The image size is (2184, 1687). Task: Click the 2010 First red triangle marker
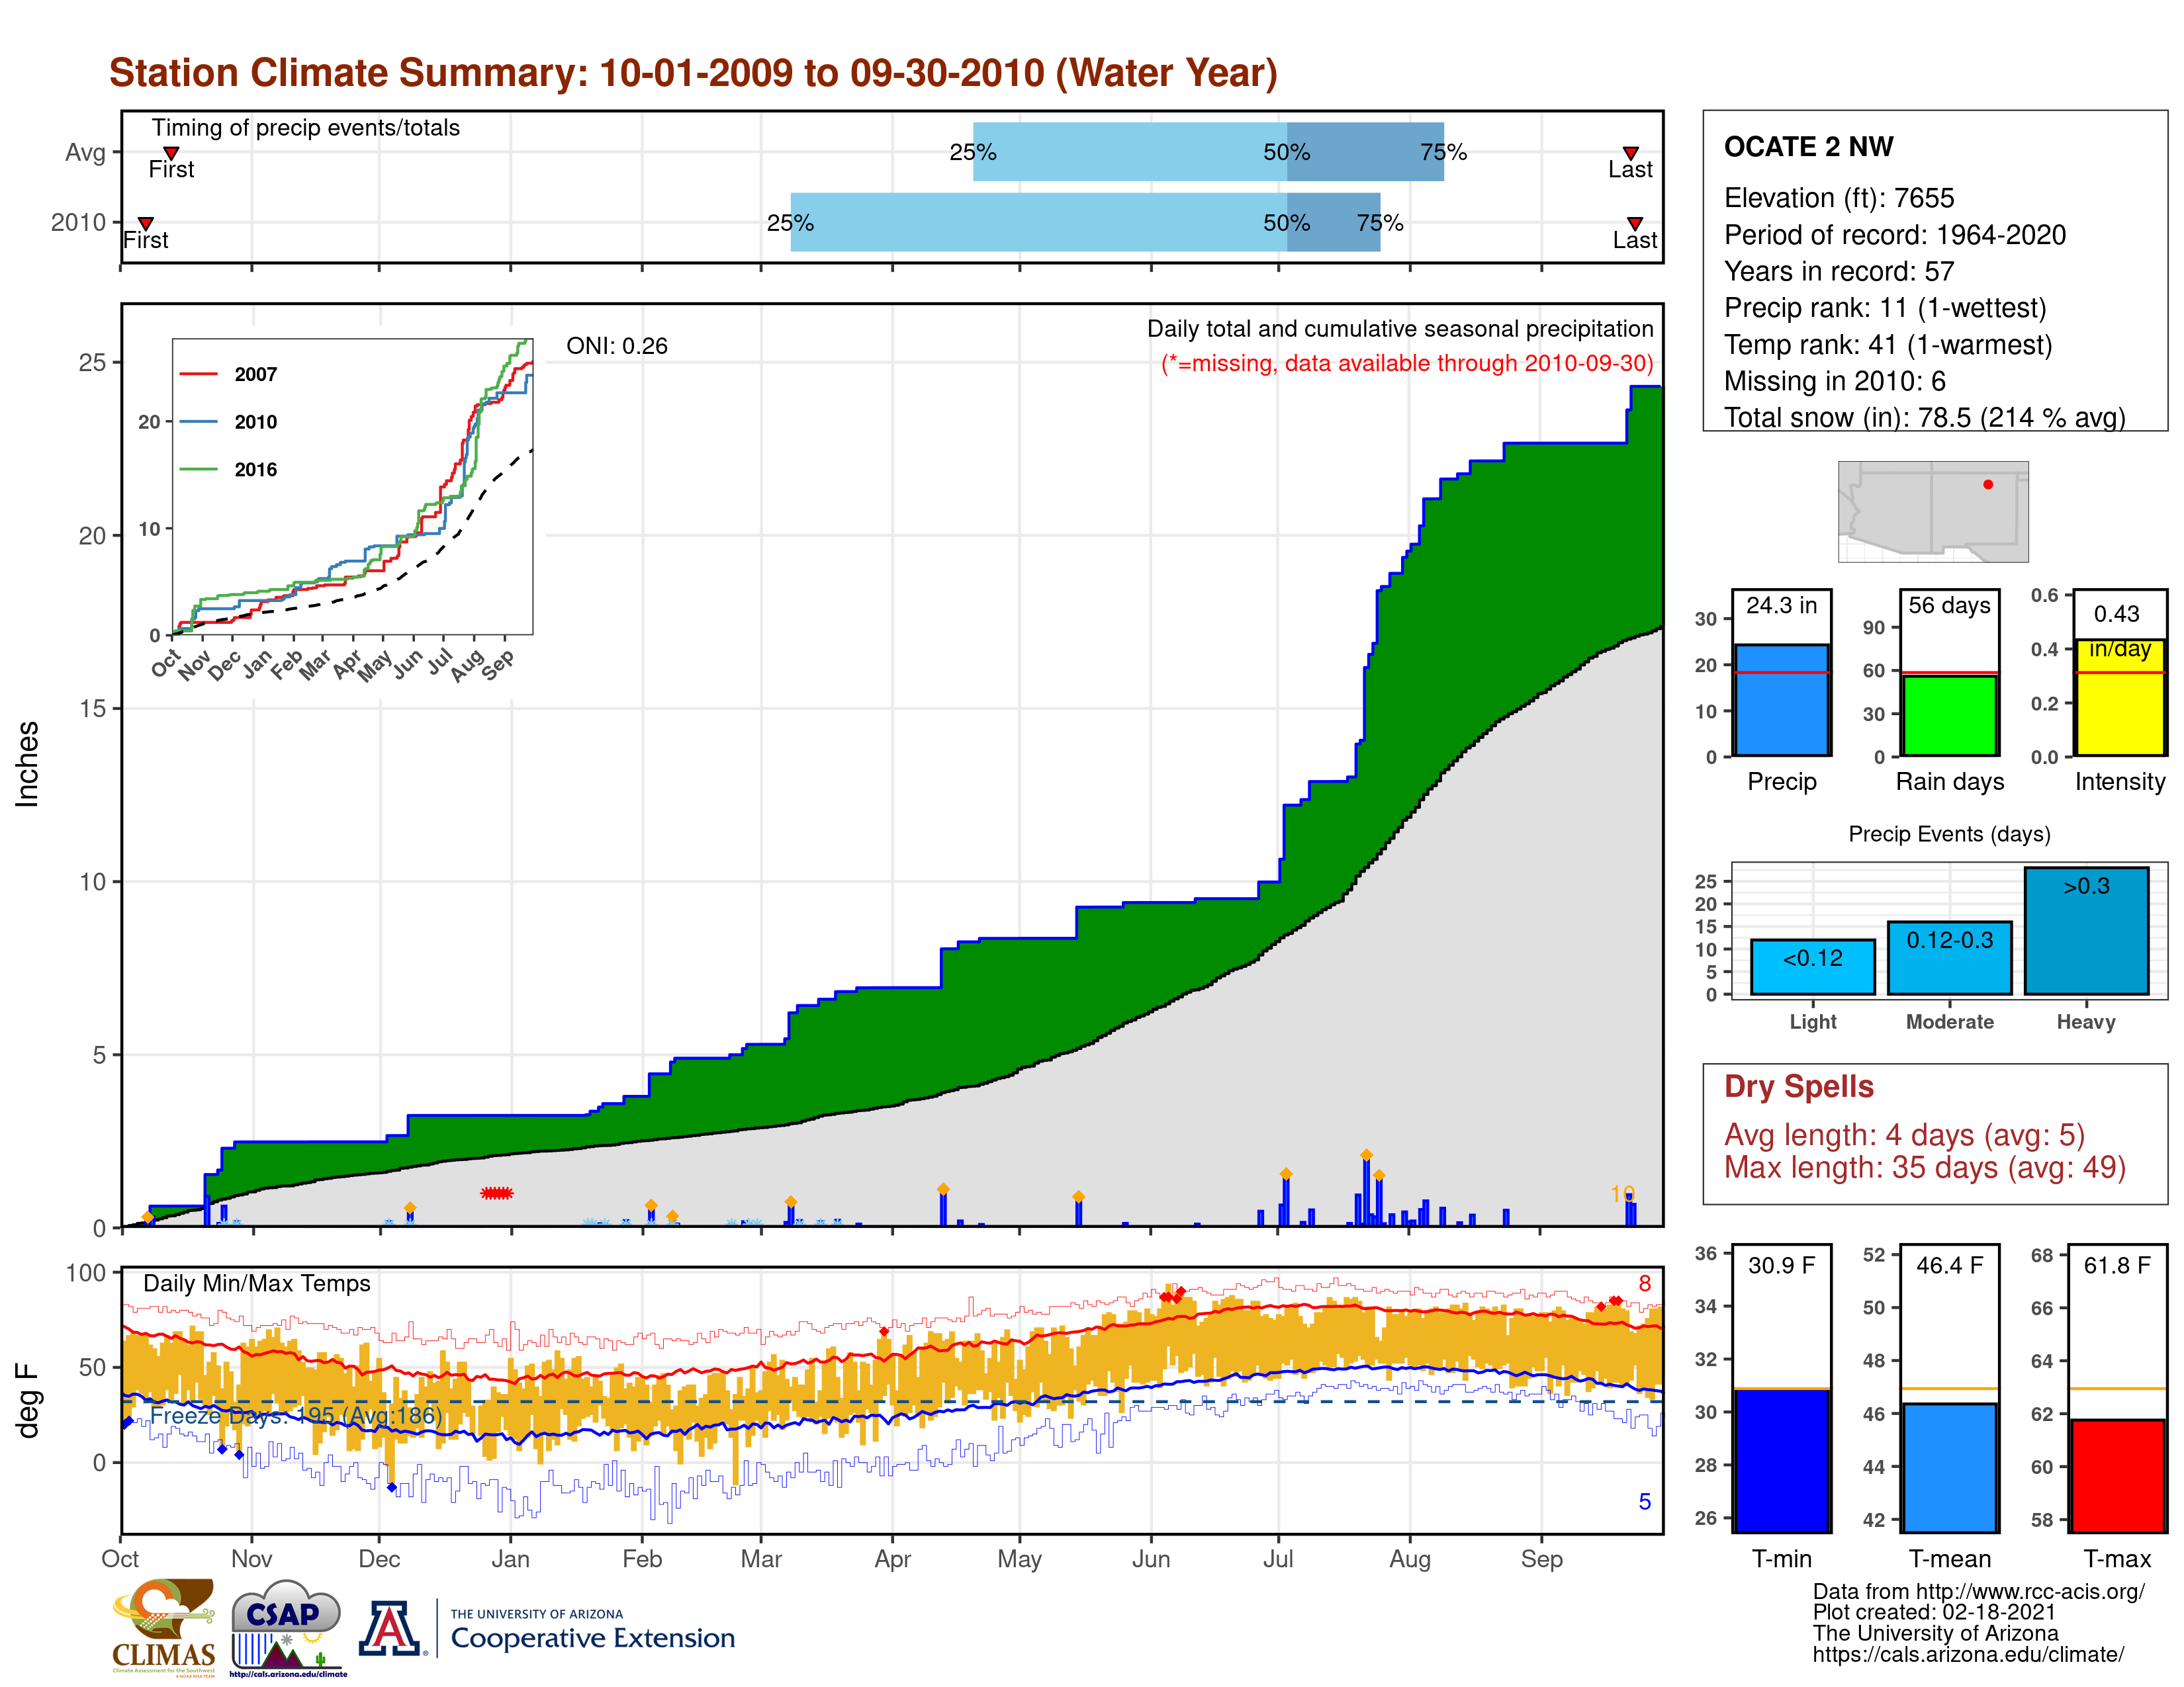146,223
